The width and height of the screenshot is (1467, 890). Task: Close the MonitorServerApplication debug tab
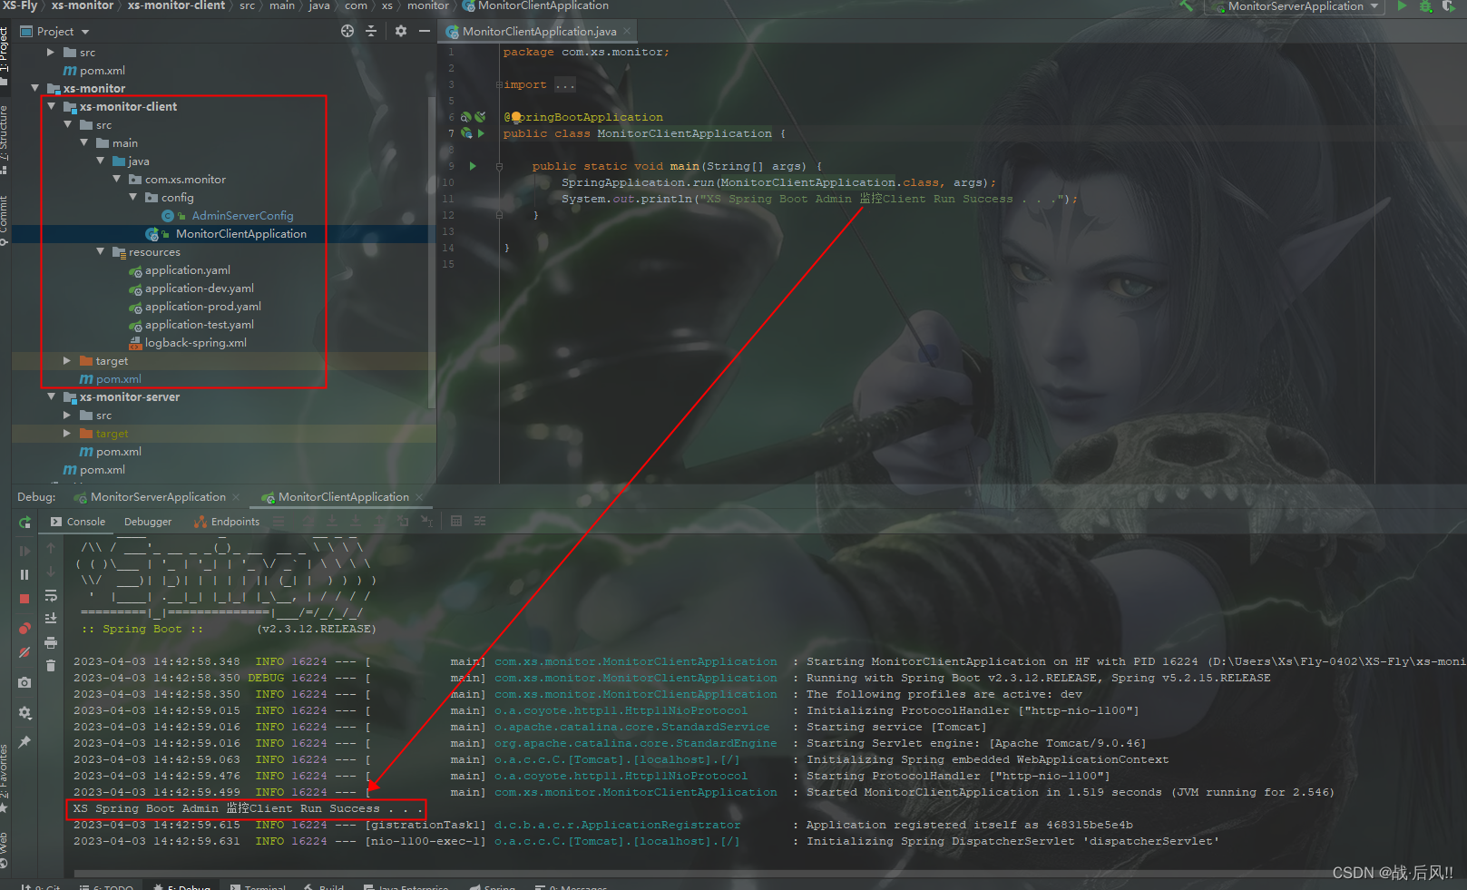click(x=237, y=497)
